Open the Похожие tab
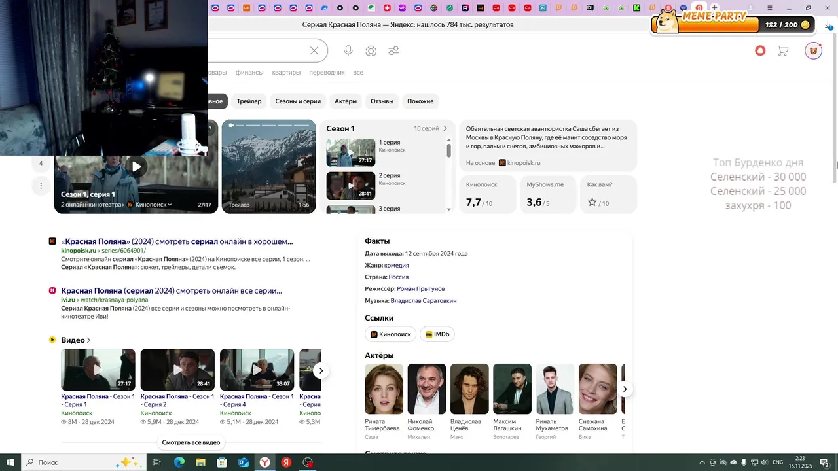Screen dimensions: 838x471 [420, 101]
